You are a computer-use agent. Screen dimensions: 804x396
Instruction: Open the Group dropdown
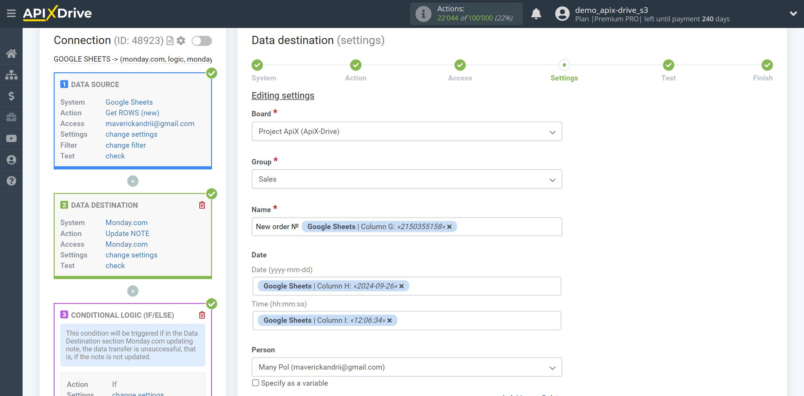(x=407, y=179)
